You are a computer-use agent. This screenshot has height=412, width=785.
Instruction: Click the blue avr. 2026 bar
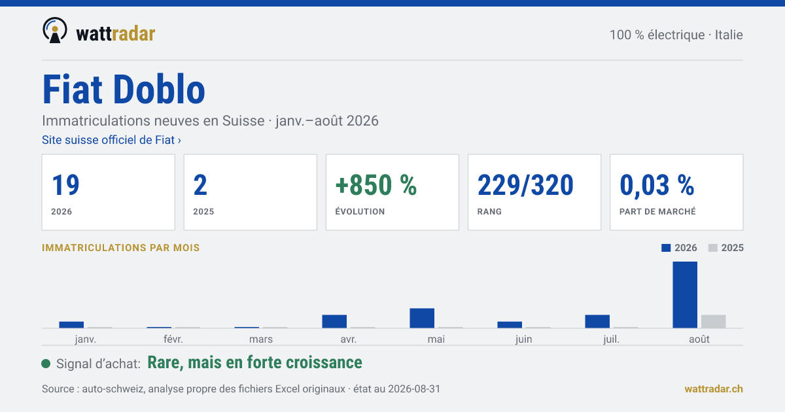[334, 322]
